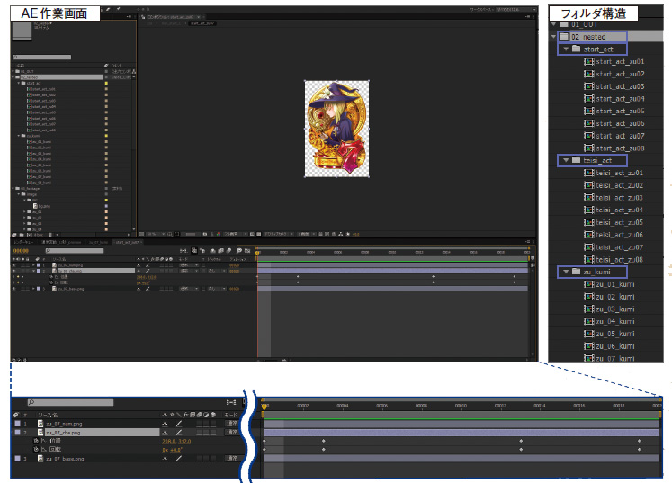Collapse teisi_act folder in folder structure panel
Viewport: 672px width, 483px height.
(566, 160)
